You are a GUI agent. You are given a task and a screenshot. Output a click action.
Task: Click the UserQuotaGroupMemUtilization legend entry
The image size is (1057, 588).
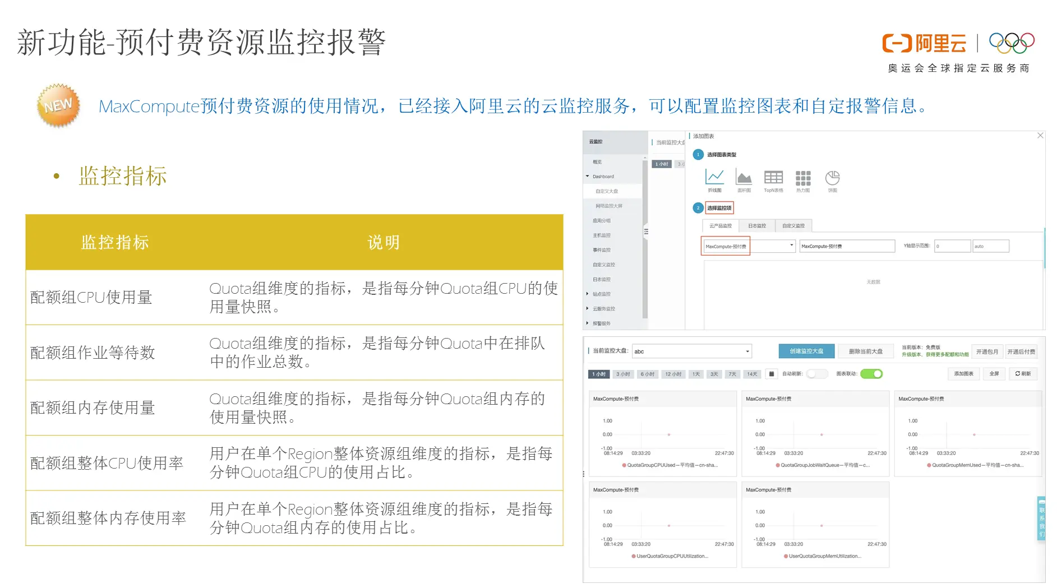pyautogui.click(x=822, y=556)
